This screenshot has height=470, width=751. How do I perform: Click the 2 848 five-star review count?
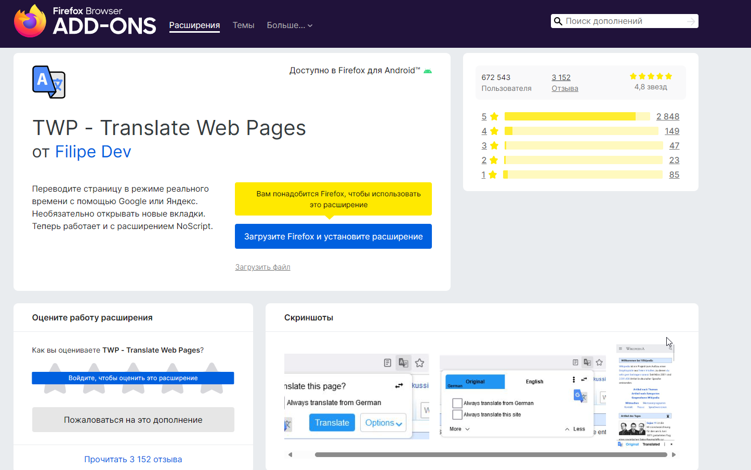[x=668, y=116]
